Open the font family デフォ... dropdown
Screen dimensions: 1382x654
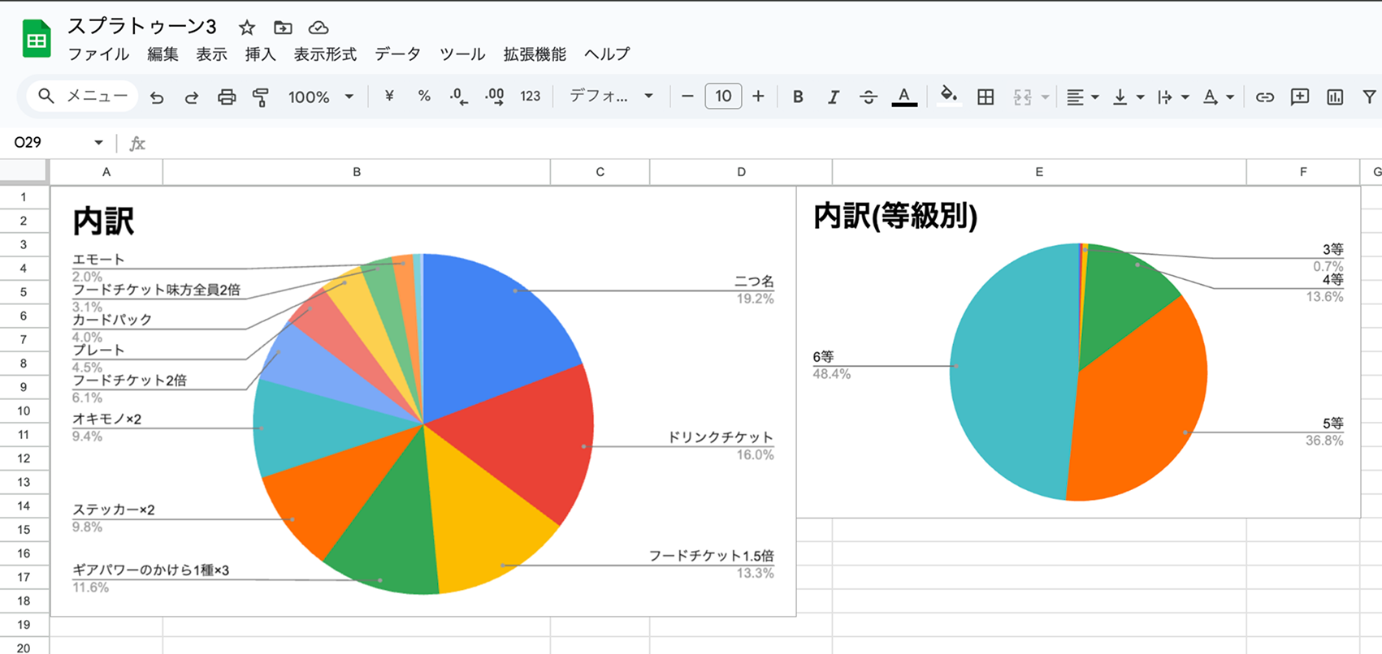(611, 97)
